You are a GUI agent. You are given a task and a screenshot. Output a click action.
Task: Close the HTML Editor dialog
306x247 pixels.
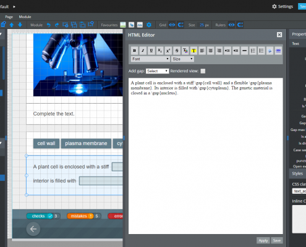click(x=279, y=35)
